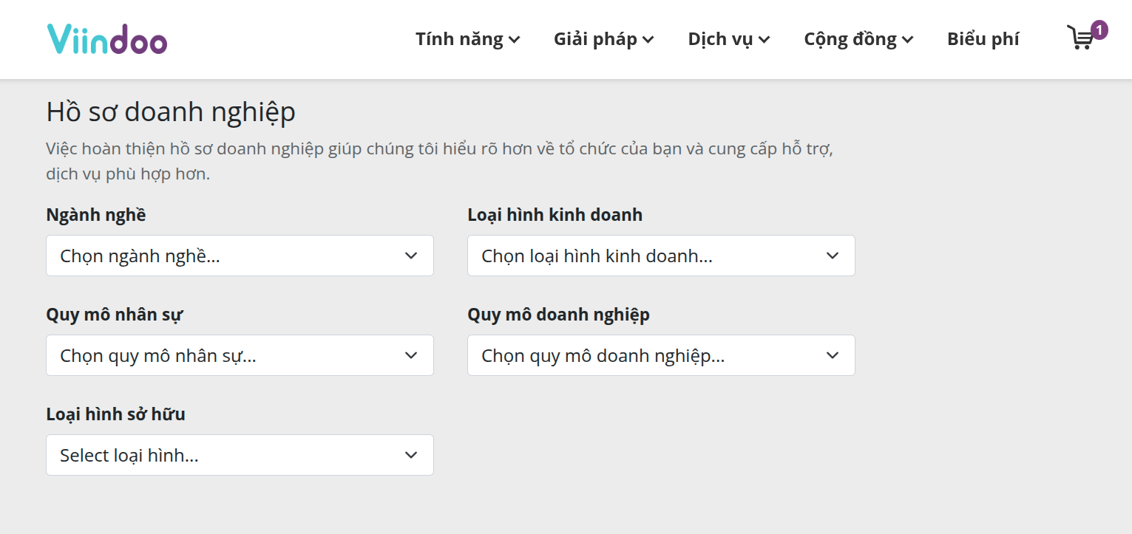1132x534 pixels.
Task: Click arrow in Loại hình sở hữu select
Action: [x=412, y=455]
